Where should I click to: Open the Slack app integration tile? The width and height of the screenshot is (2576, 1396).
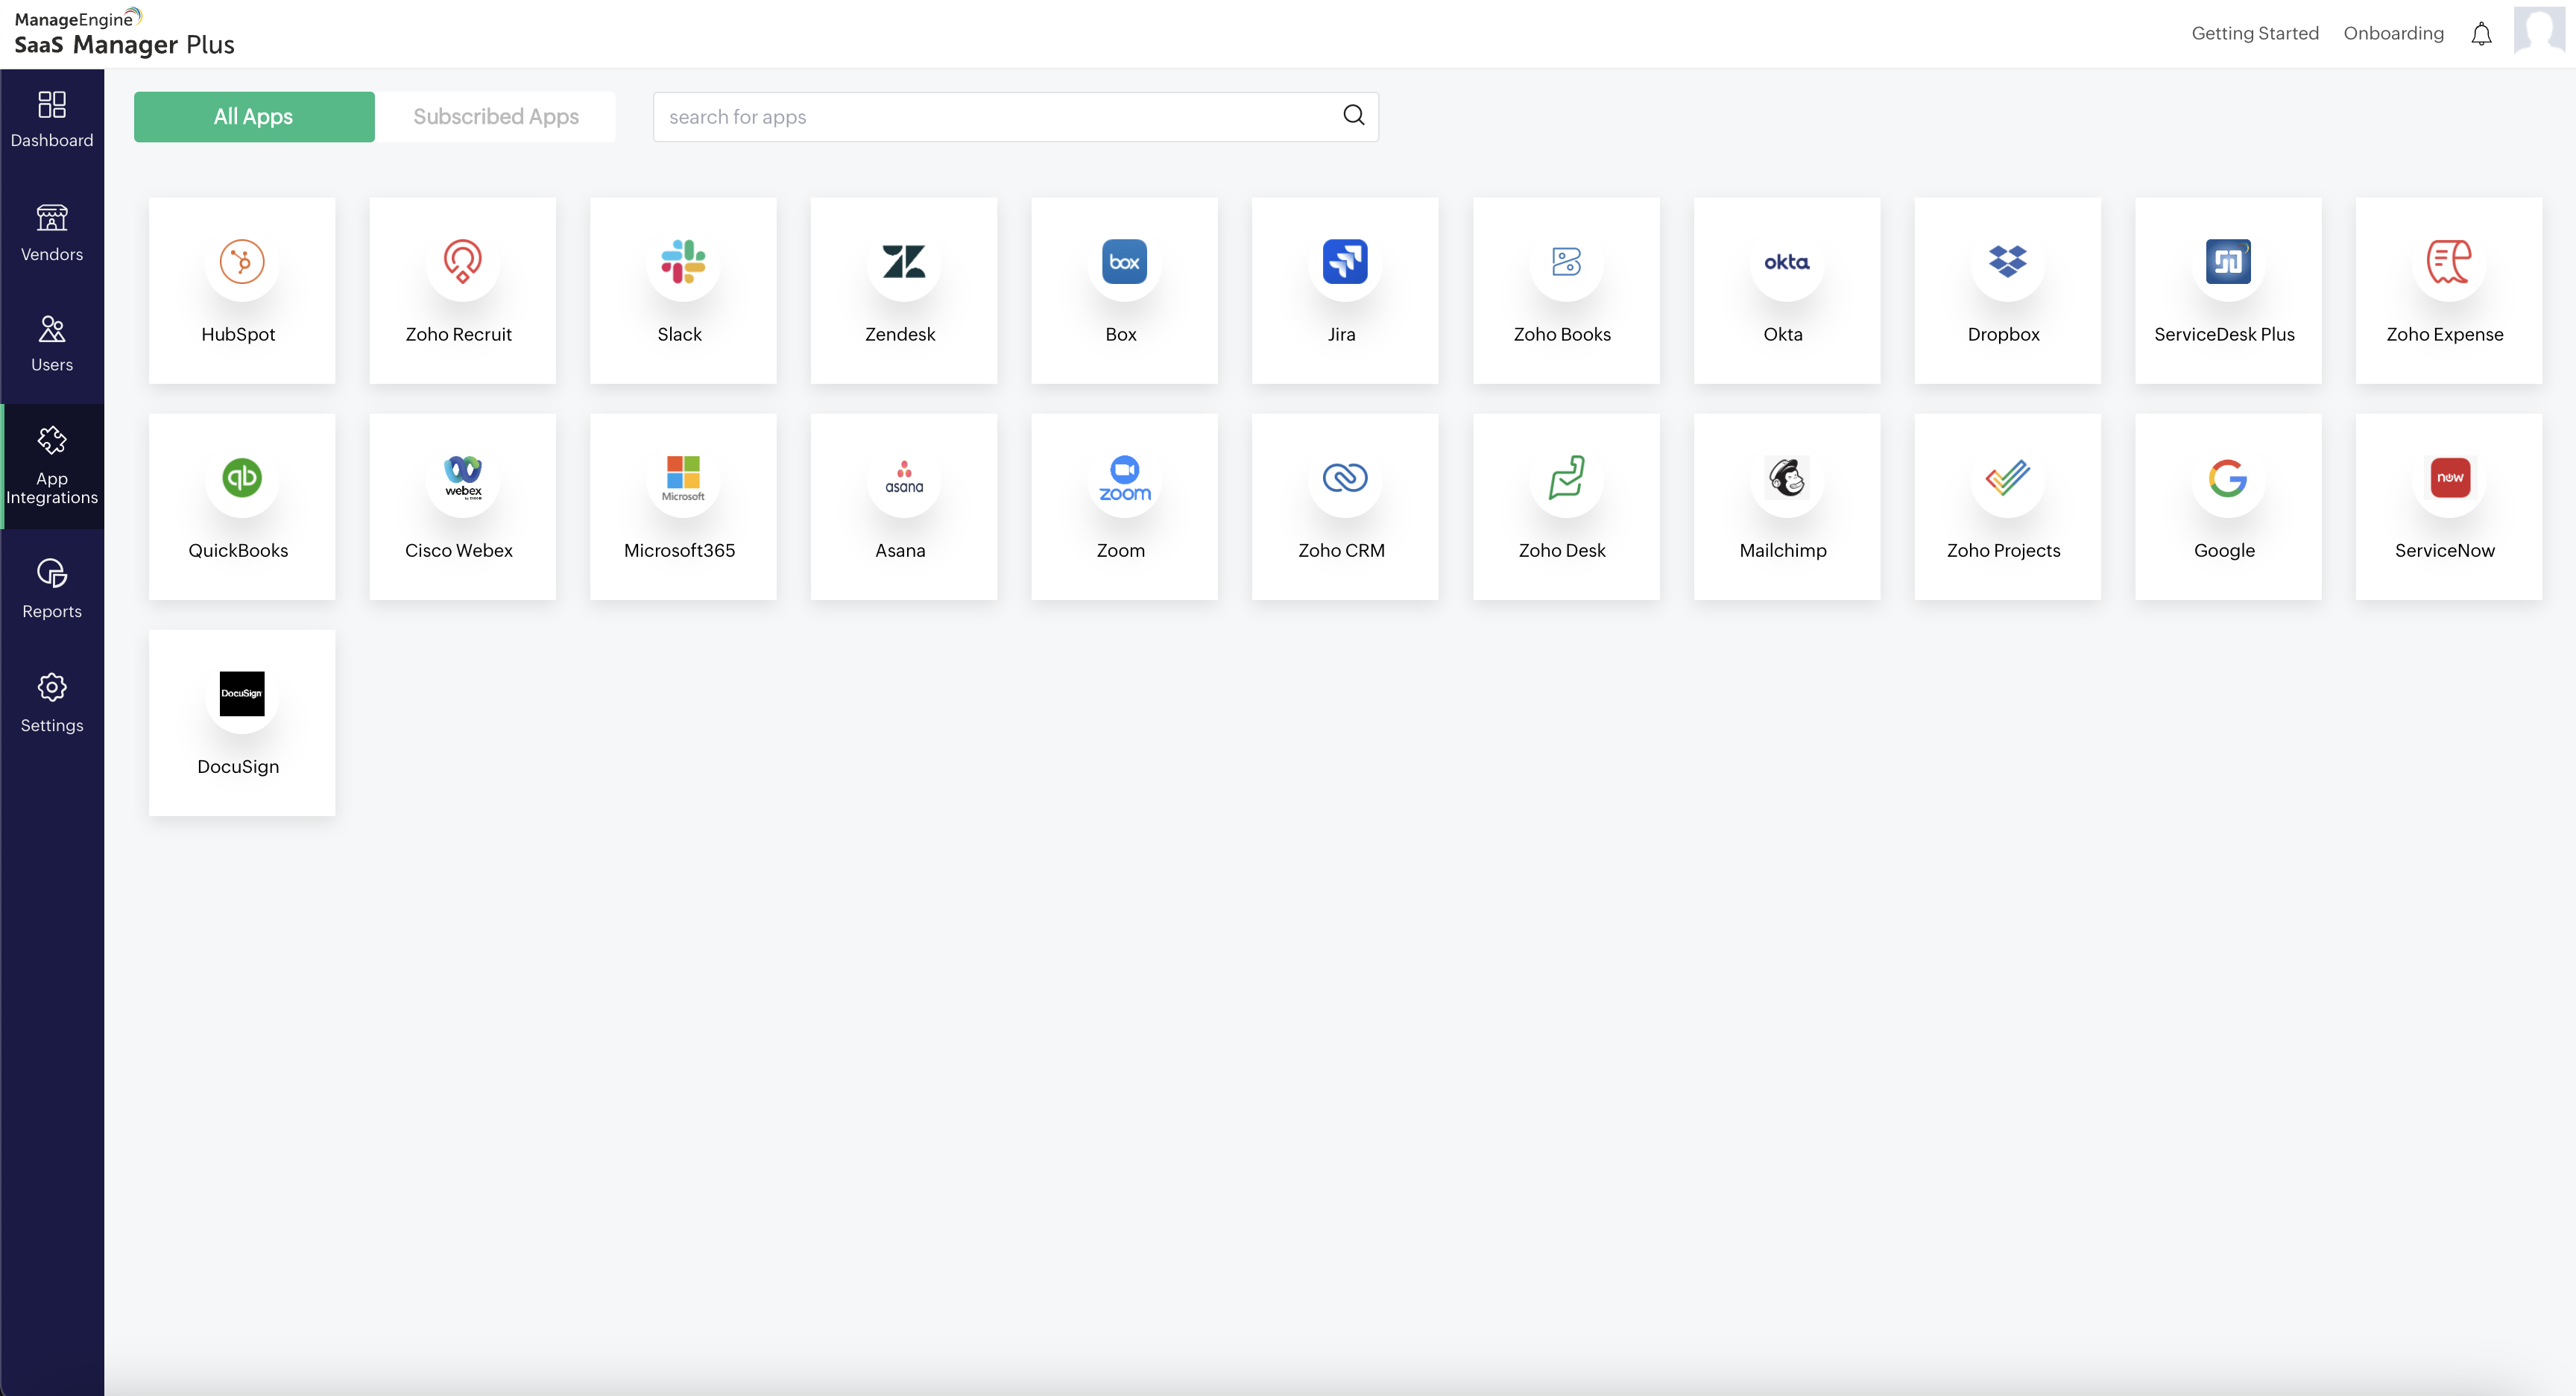click(683, 289)
